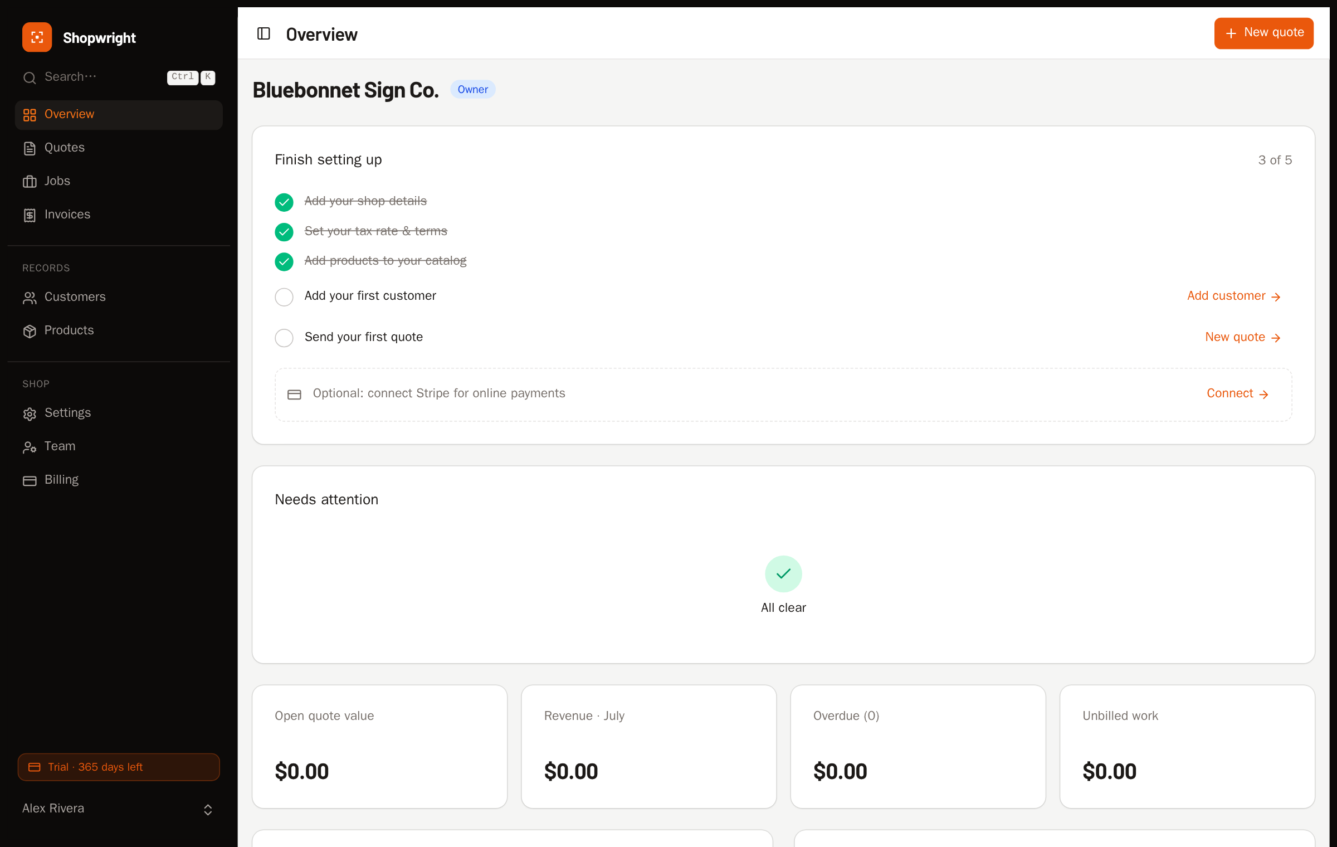Click the Revenue · July card
The width and height of the screenshot is (1337, 847).
click(x=648, y=747)
